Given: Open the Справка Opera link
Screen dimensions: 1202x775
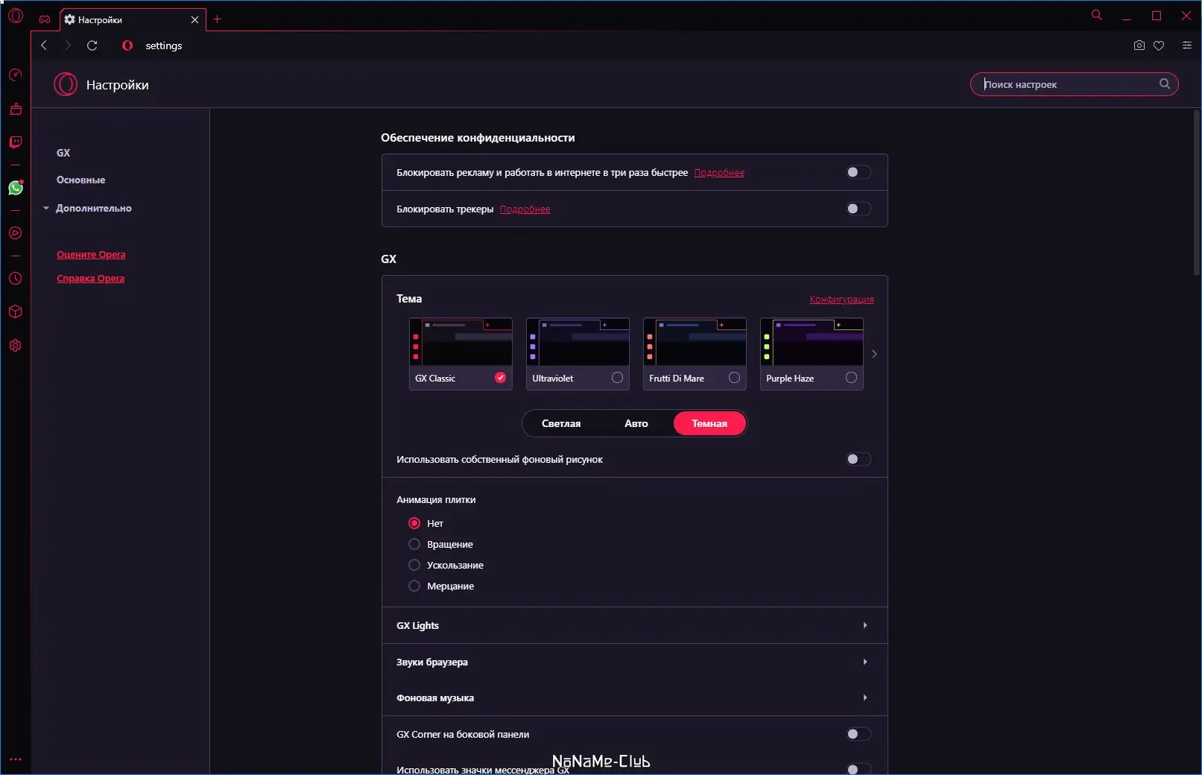Looking at the screenshot, I should 90,278.
